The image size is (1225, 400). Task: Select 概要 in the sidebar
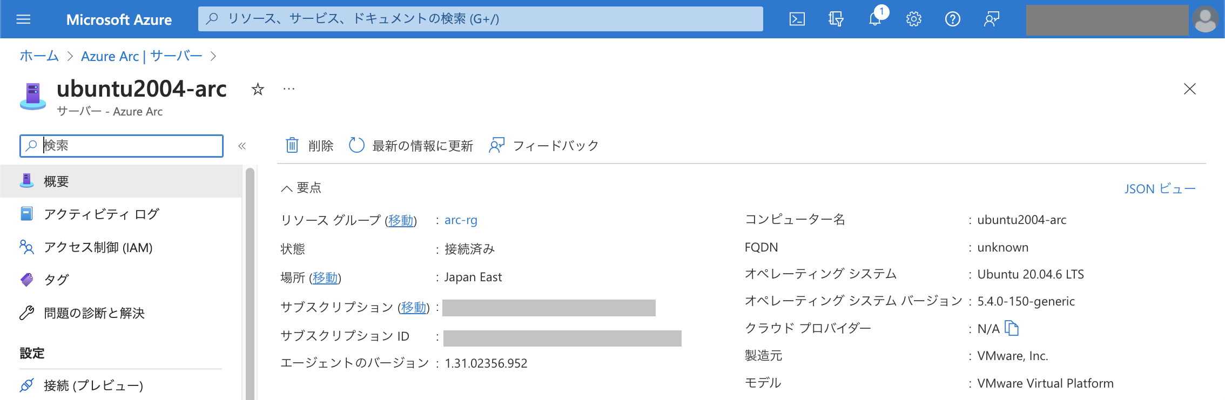(x=121, y=181)
